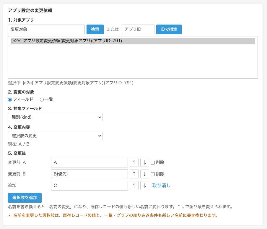
Task: Click the 選択中 status line
Action: (71, 83)
